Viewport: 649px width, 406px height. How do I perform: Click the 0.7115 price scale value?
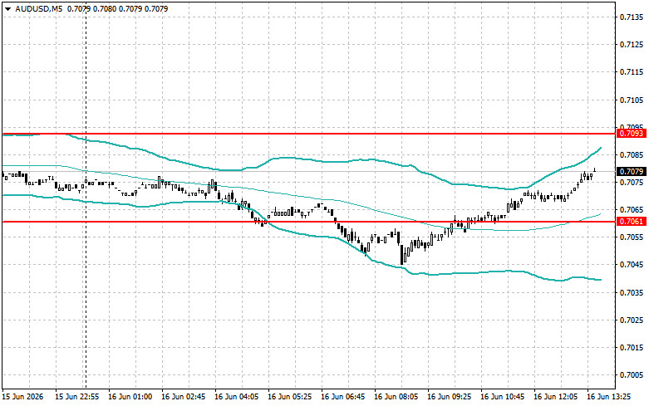(632, 72)
